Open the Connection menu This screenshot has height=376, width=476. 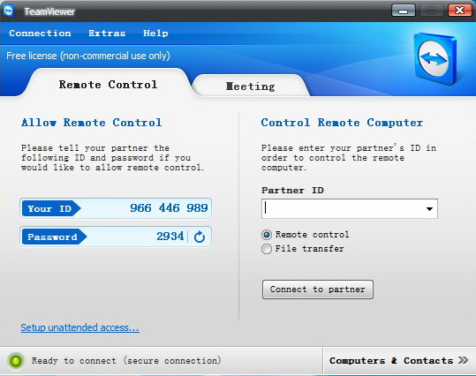[x=40, y=33]
